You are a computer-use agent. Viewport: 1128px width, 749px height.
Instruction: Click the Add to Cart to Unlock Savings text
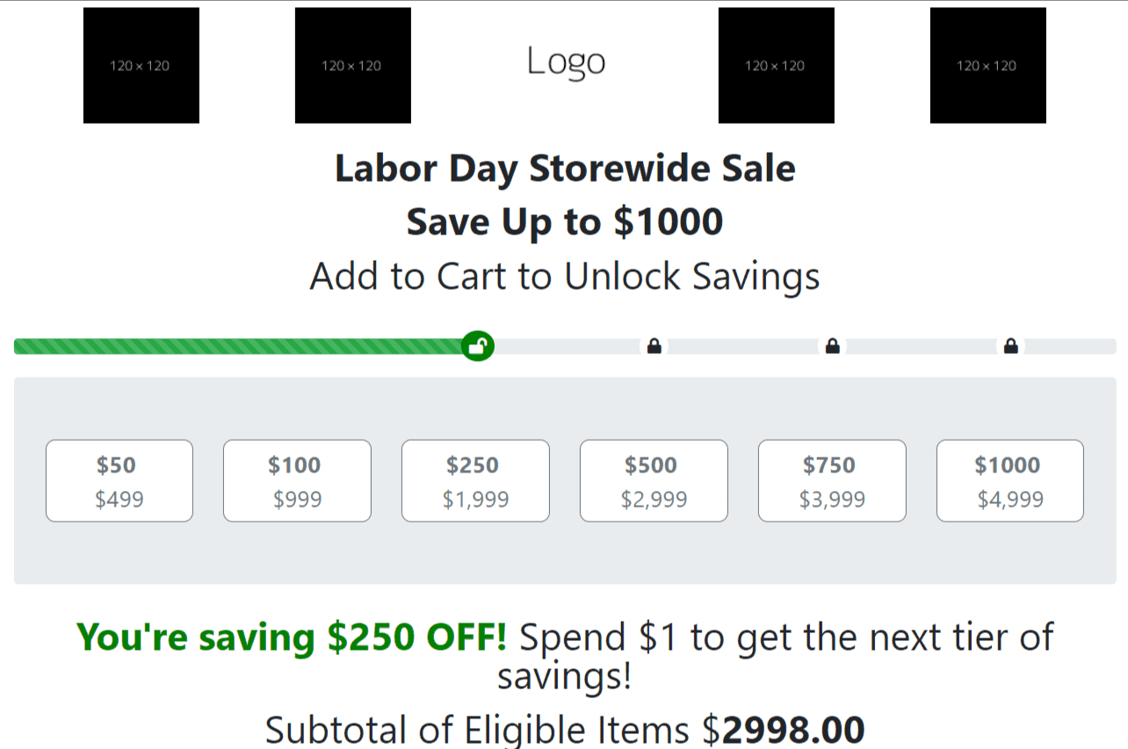click(565, 276)
